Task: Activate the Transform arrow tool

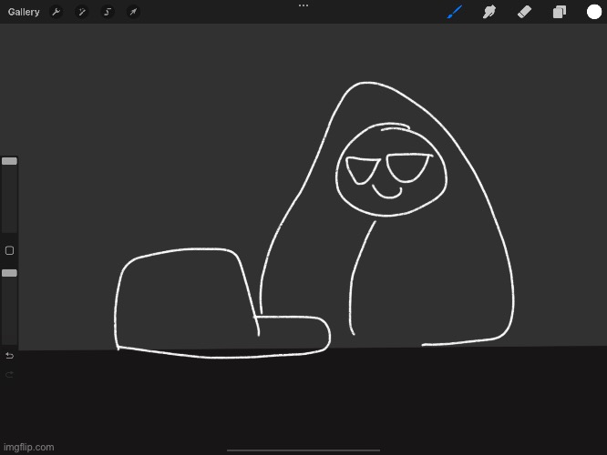Action: point(133,12)
